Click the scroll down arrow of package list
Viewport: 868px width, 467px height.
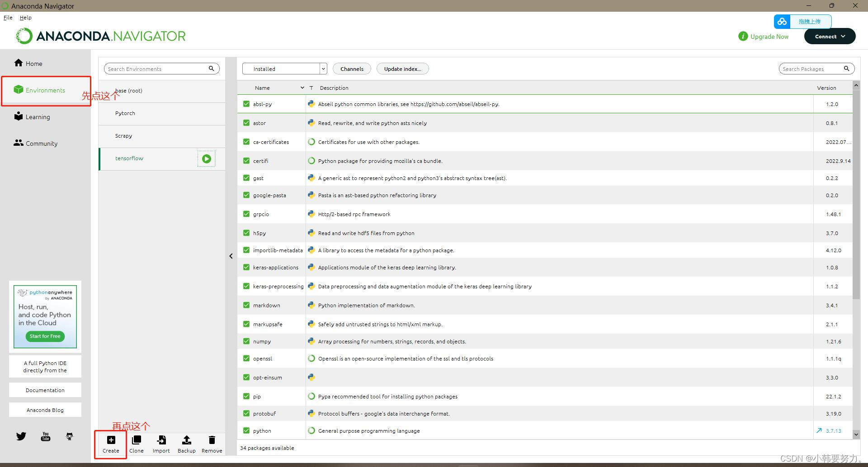click(x=856, y=434)
